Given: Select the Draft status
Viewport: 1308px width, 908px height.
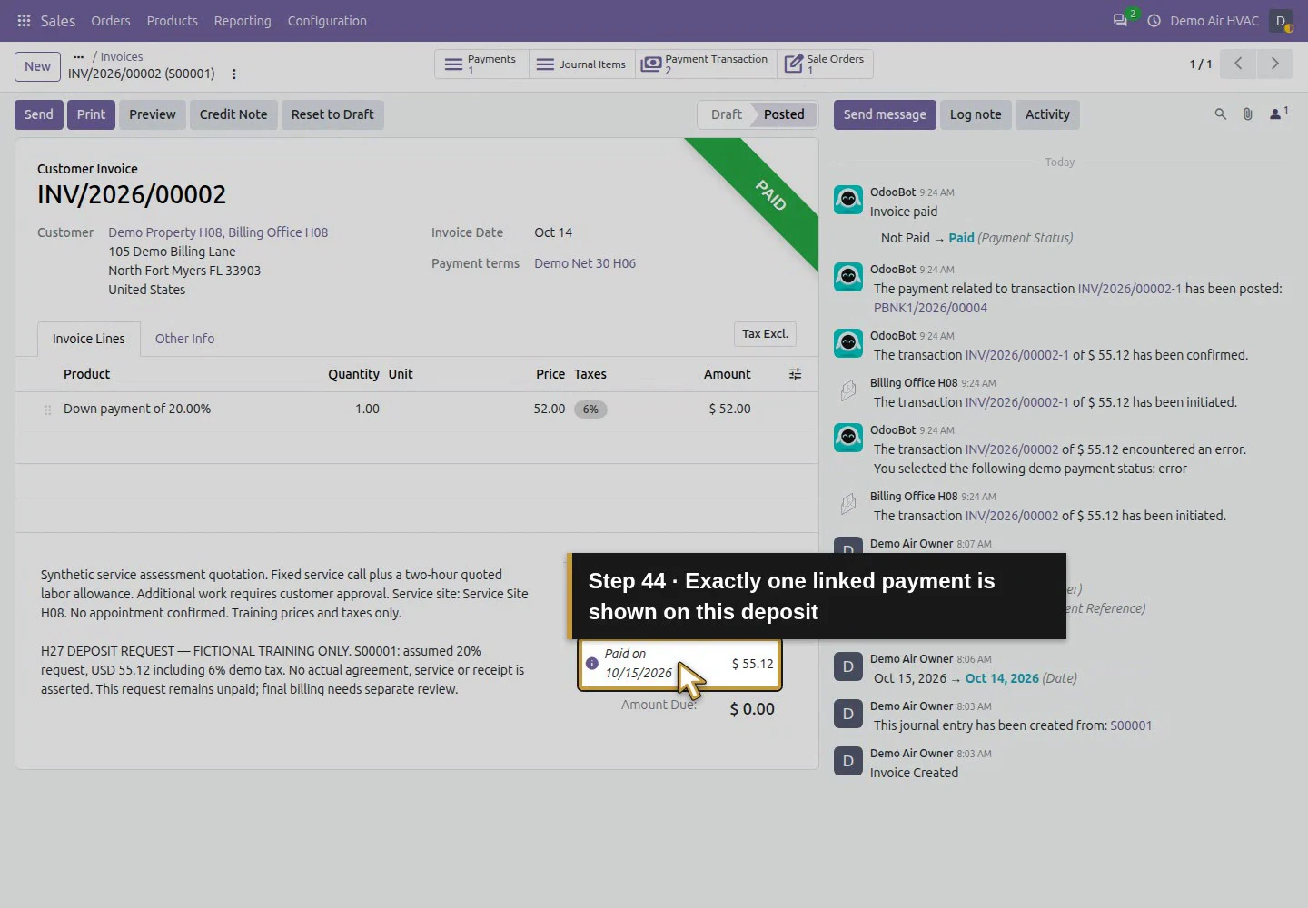Looking at the screenshot, I should click(x=726, y=114).
